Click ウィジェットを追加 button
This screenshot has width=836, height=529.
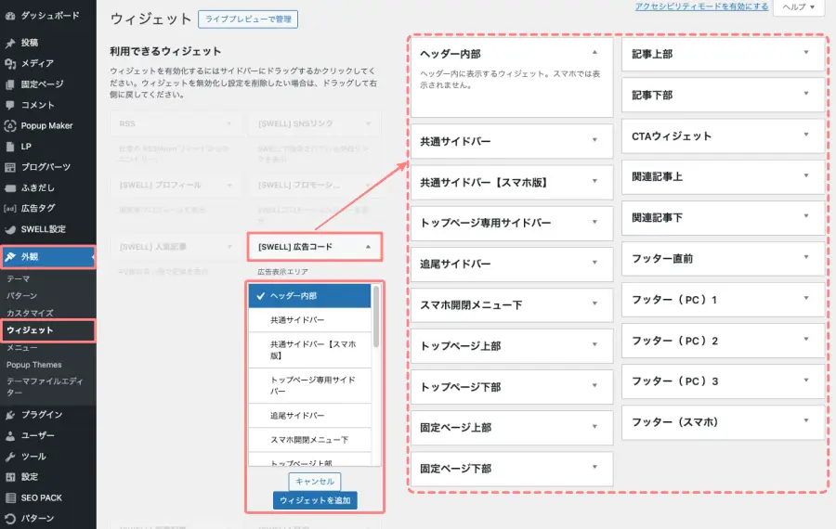(315, 501)
